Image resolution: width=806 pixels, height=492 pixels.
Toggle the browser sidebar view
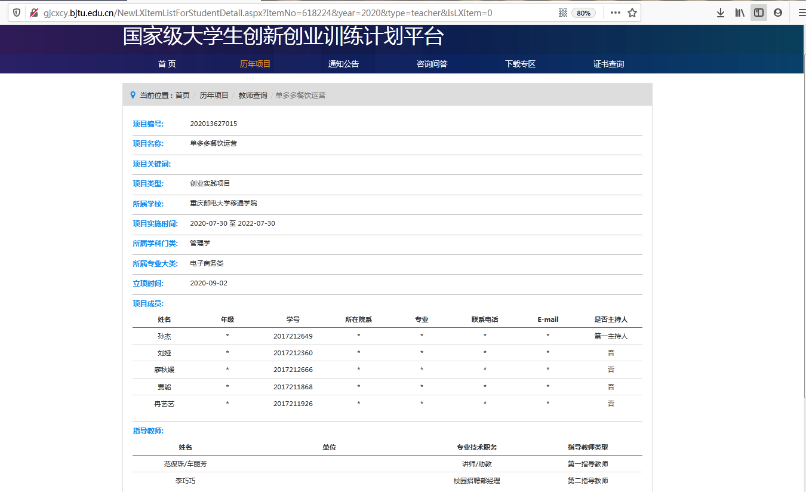click(x=759, y=13)
